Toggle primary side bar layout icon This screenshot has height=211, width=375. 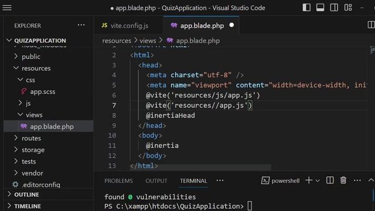tap(306, 8)
